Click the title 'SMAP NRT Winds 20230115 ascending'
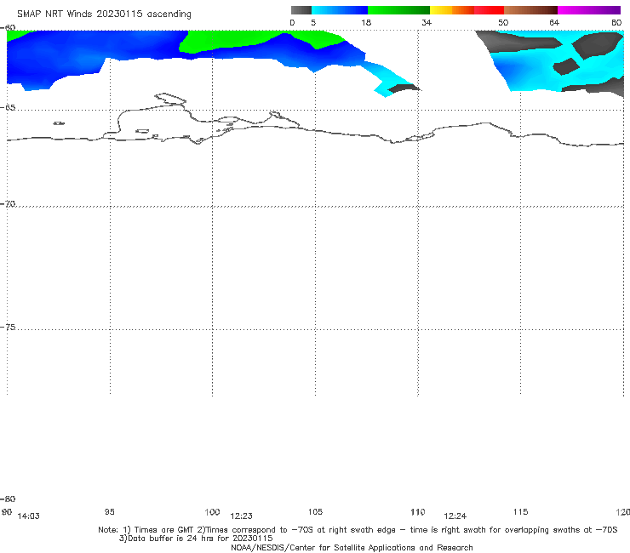The height and width of the screenshot is (553, 630). point(104,14)
